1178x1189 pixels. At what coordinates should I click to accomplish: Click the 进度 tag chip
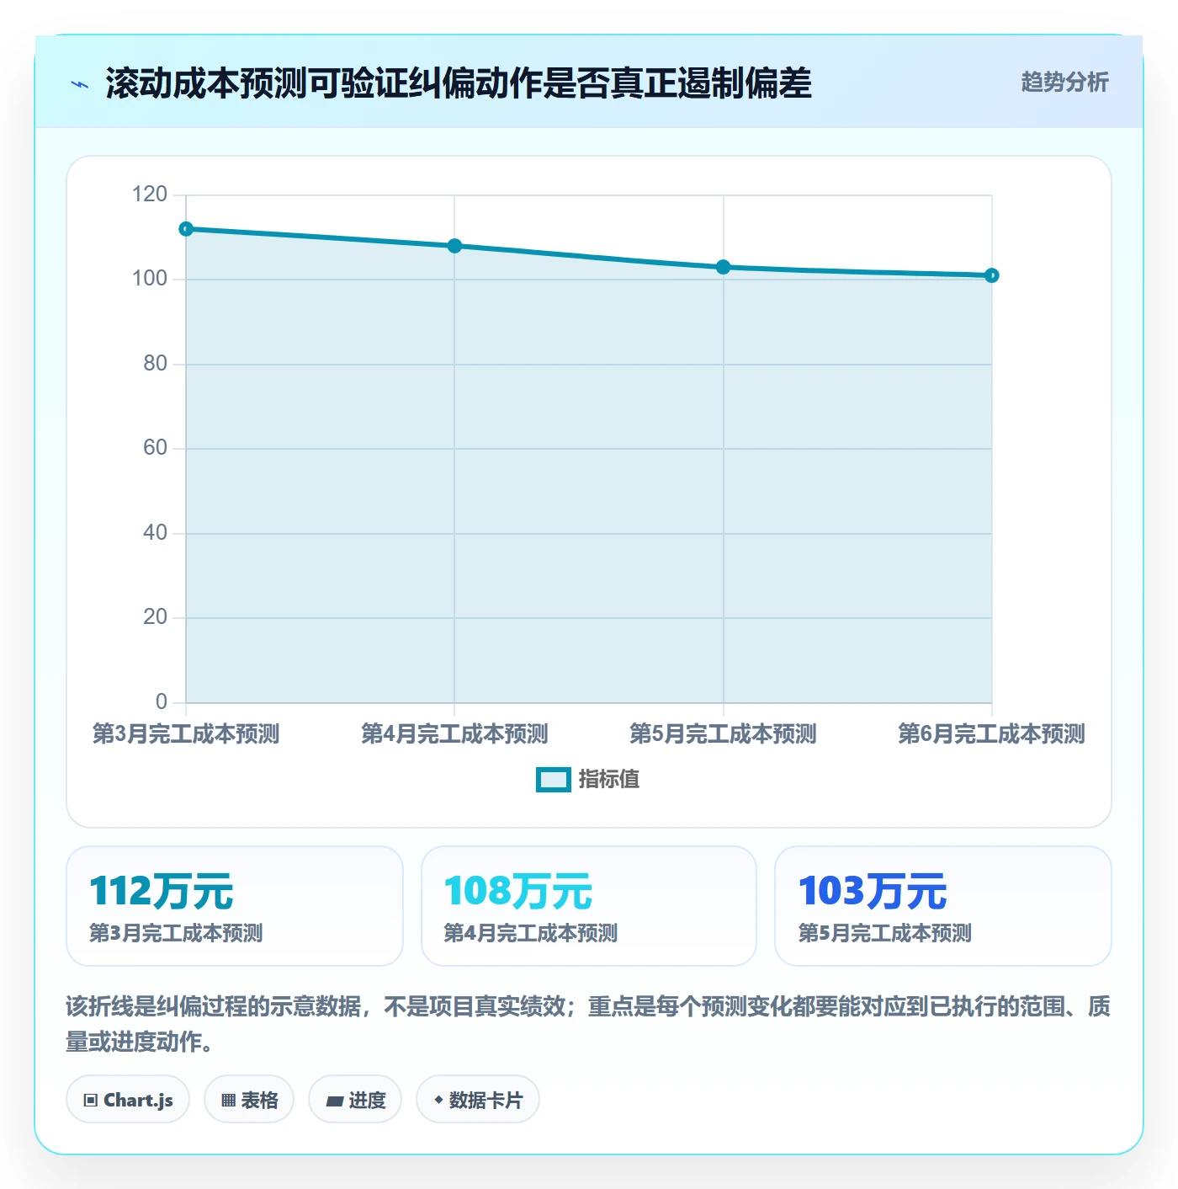(355, 1100)
